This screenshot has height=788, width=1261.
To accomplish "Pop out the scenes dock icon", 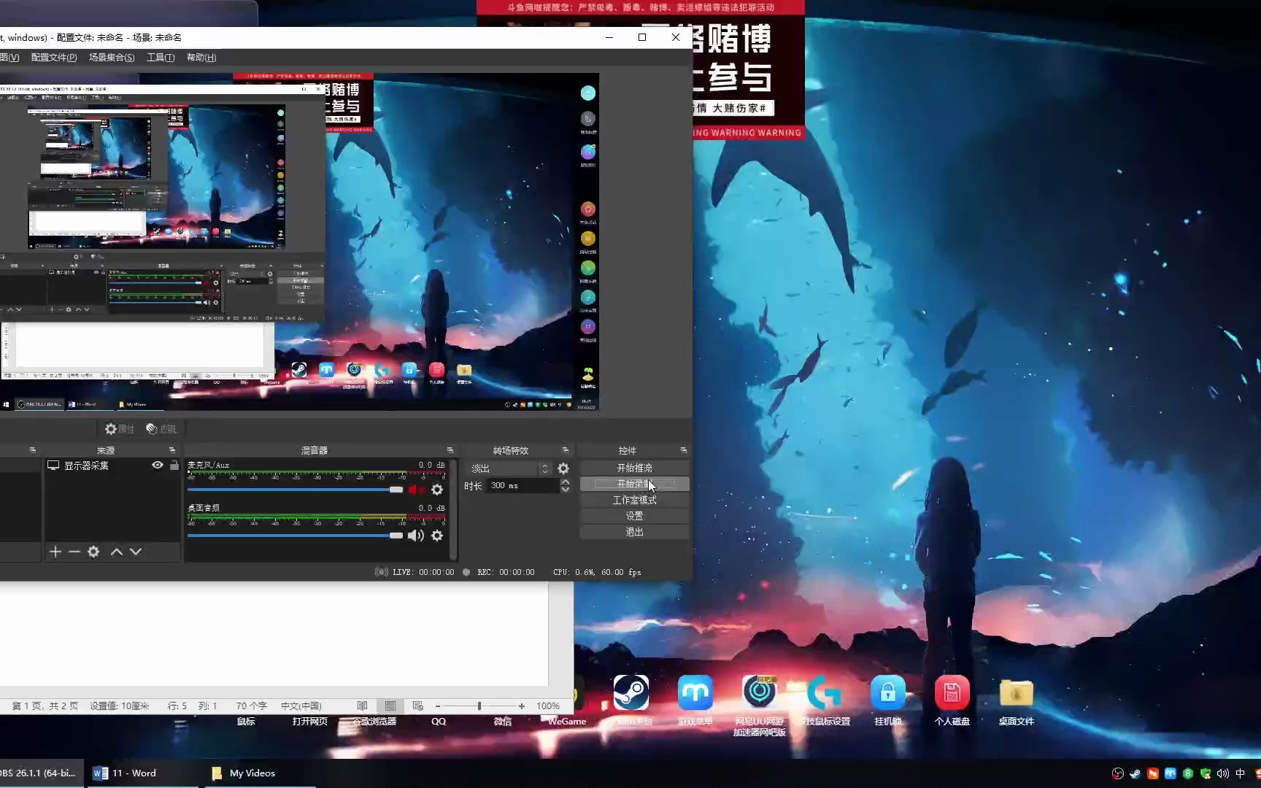I will [32, 450].
